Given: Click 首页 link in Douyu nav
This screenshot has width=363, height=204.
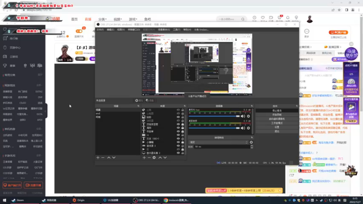Looking at the screenshot, I should pos(74,19).
